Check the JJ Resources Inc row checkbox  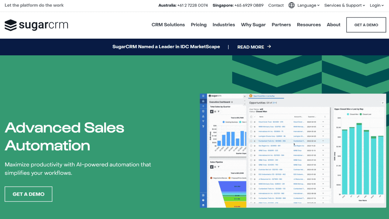click(251, 179)
